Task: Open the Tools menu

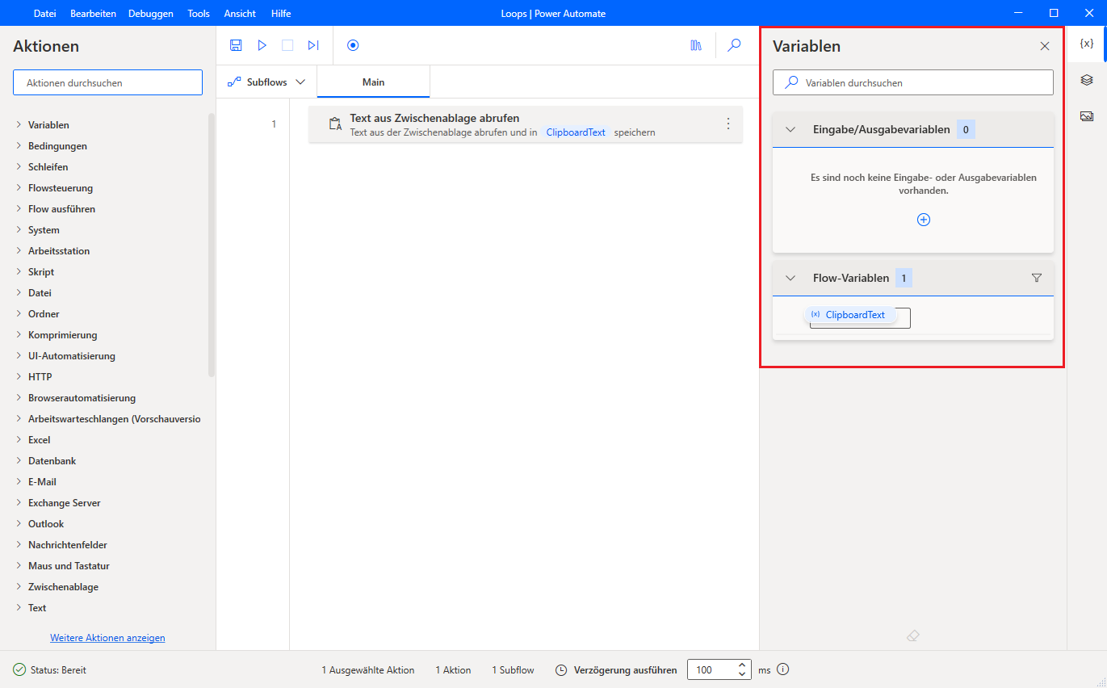Action: pos(199,14)
